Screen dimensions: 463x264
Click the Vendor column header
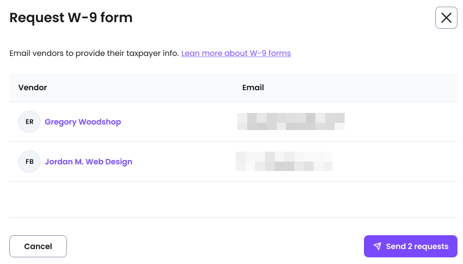click(x=33, y=87)
